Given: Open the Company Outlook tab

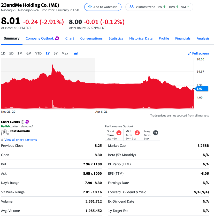Looking at the screenshot, I should click(40, 38).
